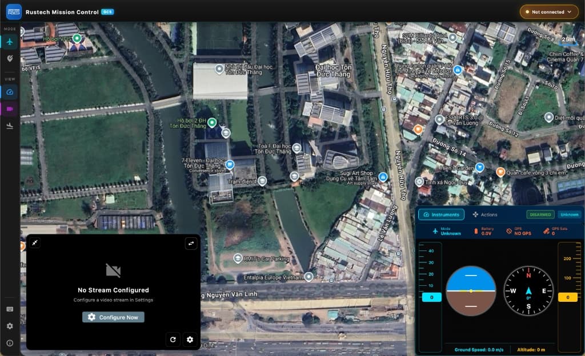585x356 pixels.
Task: Switch to the Actions tab
Action: click(x=485, y=215)
